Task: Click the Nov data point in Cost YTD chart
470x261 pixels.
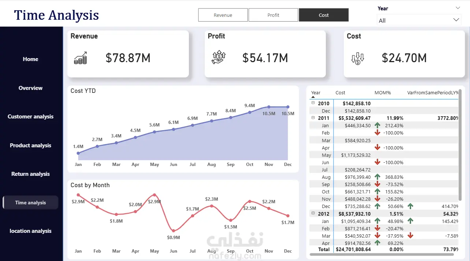Action: 269,107
